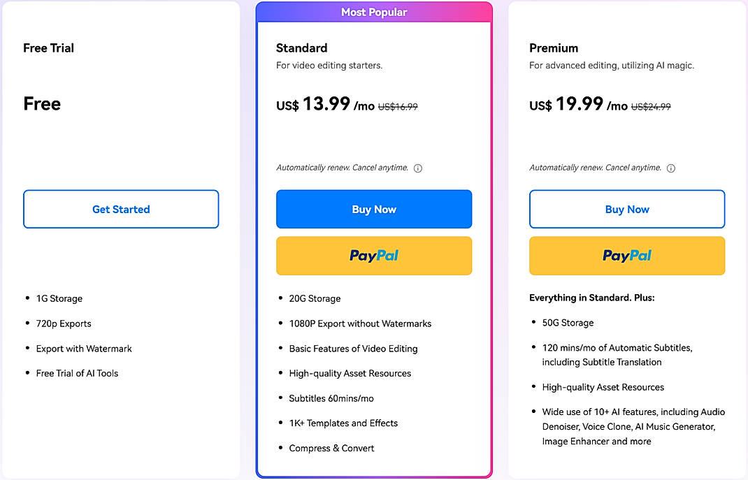Click the renewal info icon on Standard plan

[x=417, y=168]
